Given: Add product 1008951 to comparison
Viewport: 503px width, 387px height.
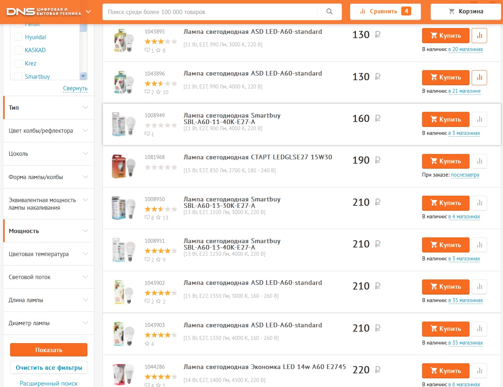Looking at the screenshot, I should (x=479, y=245).
